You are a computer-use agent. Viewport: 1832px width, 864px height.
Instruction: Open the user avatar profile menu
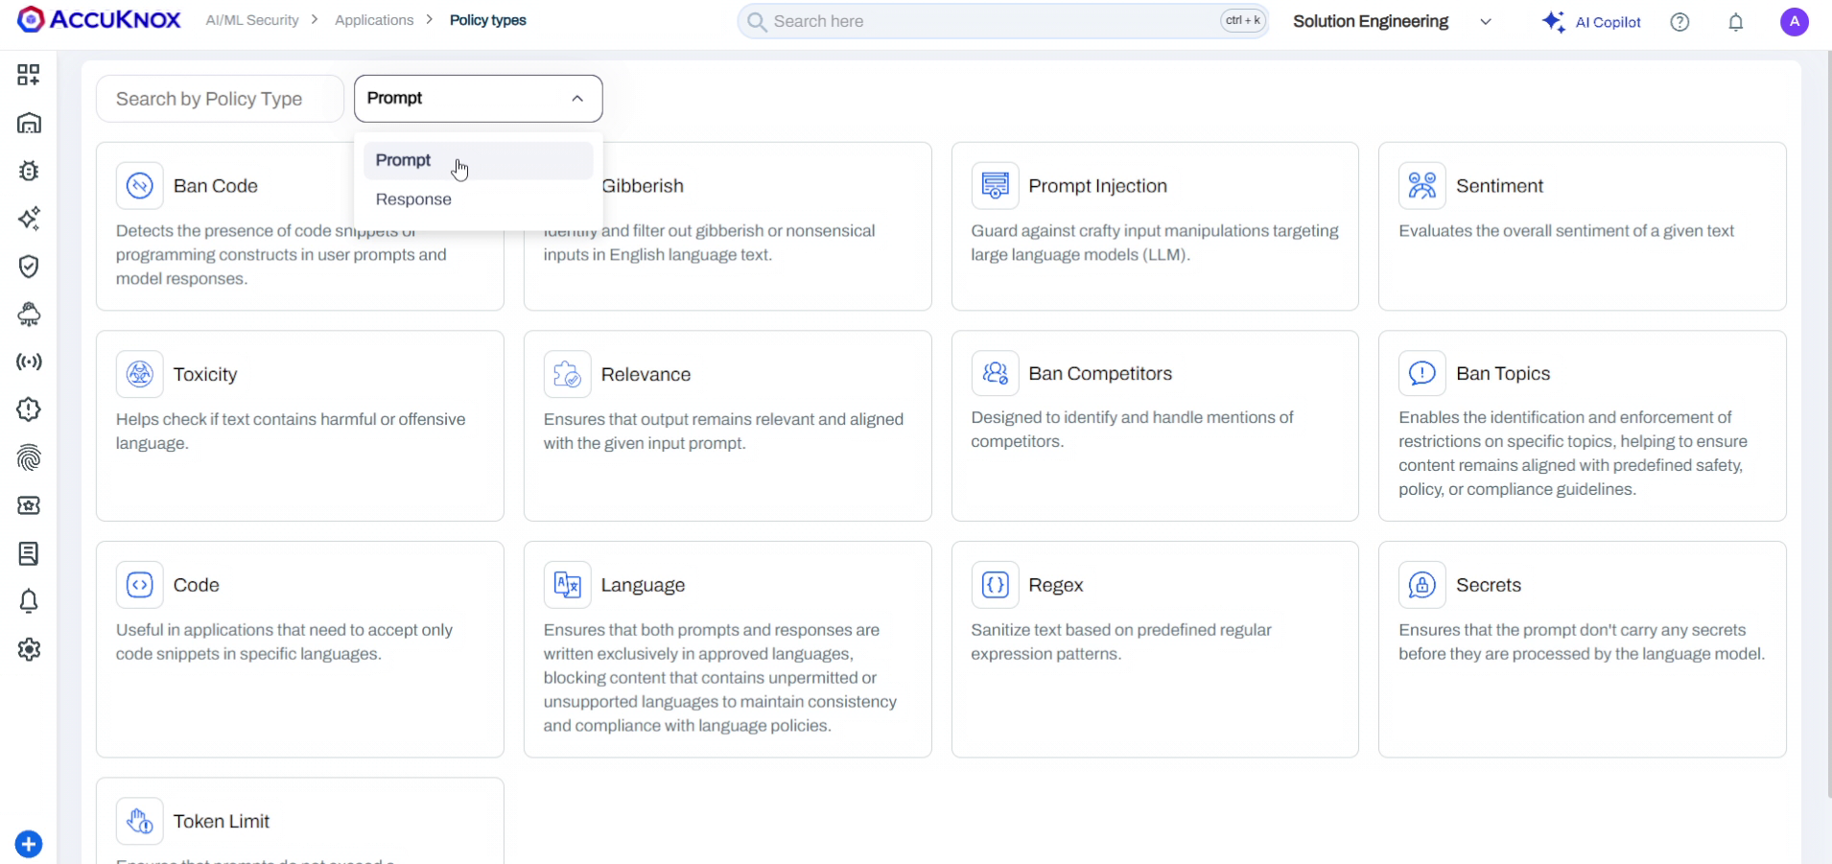1794,22
